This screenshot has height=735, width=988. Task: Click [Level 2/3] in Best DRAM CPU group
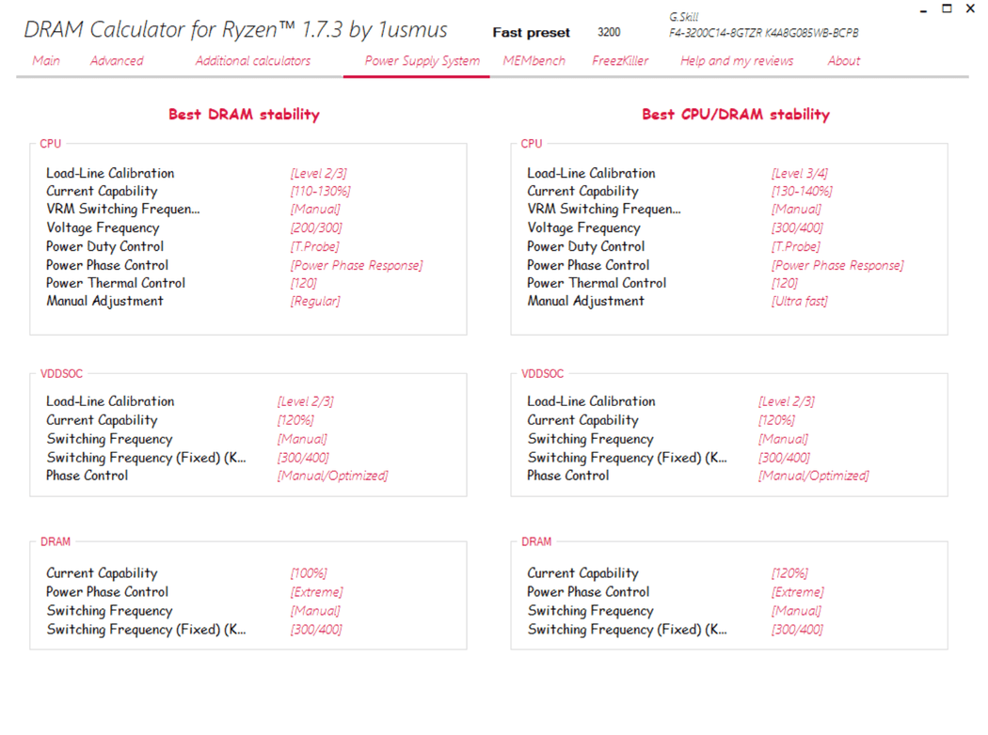tap(318, 174)
